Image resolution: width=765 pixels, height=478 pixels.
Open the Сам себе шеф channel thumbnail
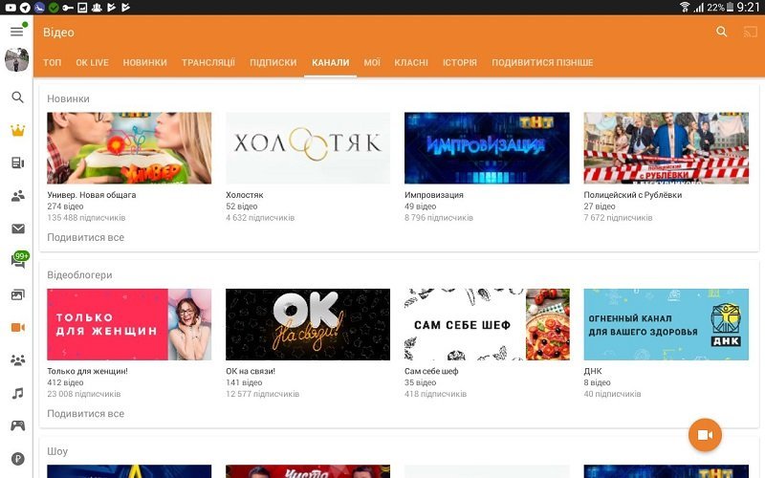point(487,324)
